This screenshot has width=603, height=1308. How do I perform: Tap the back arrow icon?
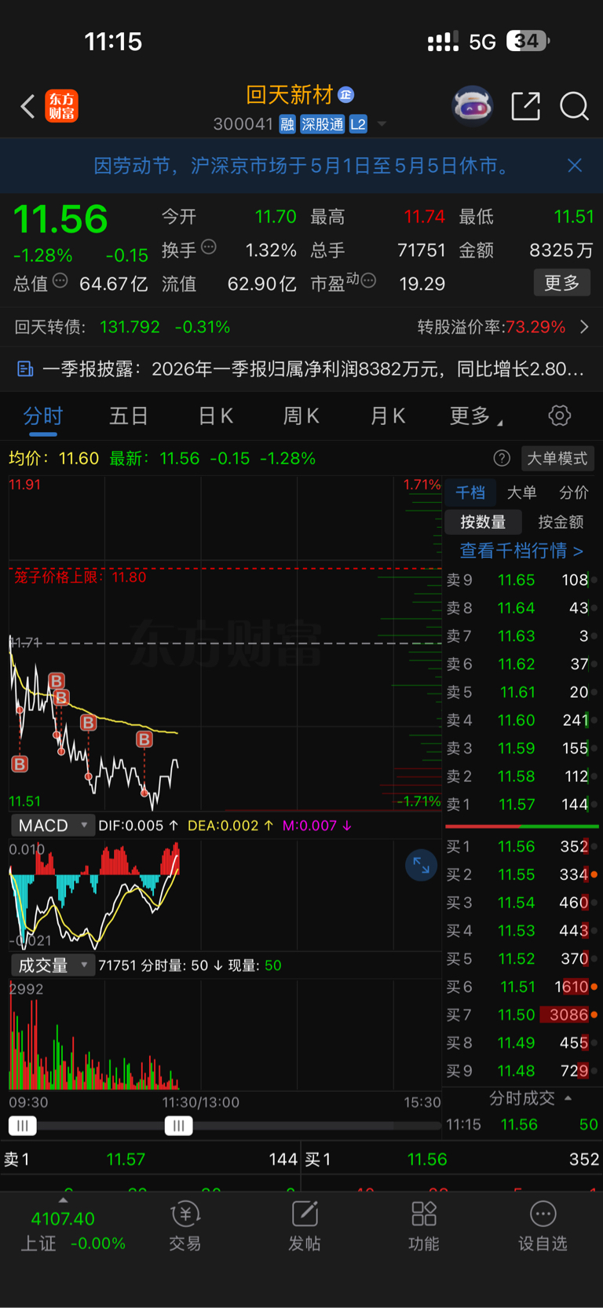(27, 106)
